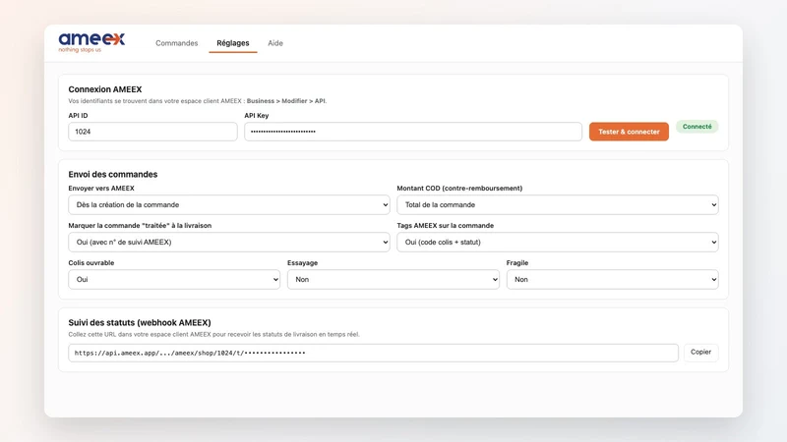Image resolution: width=787 pixels, height=442 pixels.
Task: Click the Tester & connecter button
Action: (629, 132)
